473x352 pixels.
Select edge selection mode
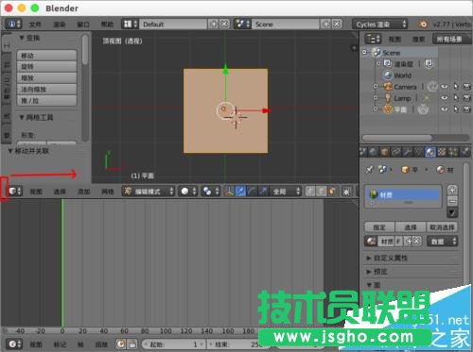coord(321,191)
